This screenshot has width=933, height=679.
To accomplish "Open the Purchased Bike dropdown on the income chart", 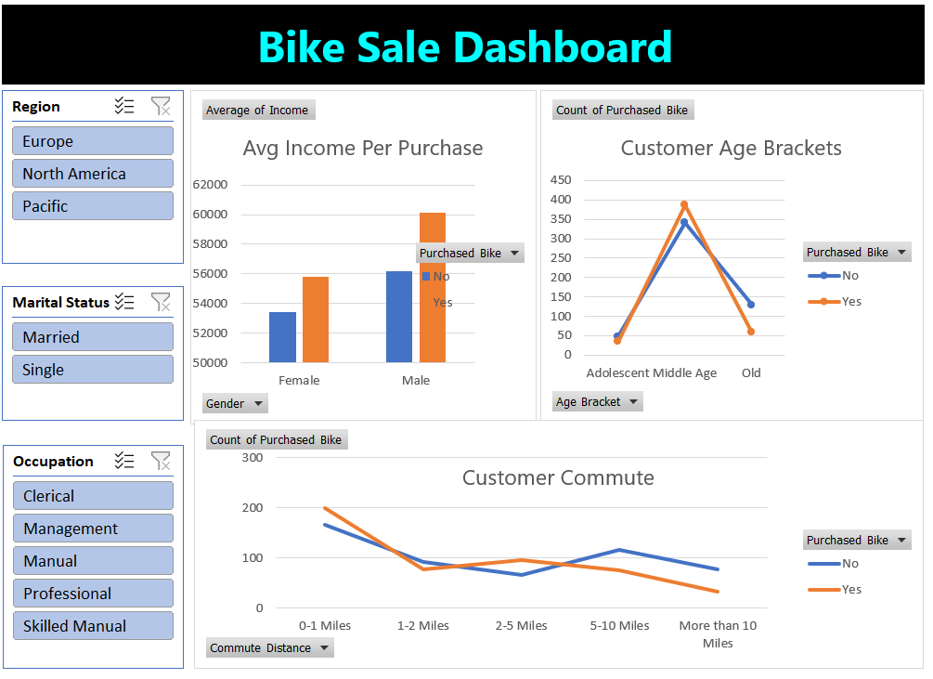I will 470,252.
